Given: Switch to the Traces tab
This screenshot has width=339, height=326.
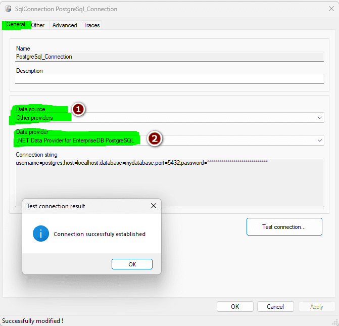Looking at the screenshot, I should pos(91,25).
